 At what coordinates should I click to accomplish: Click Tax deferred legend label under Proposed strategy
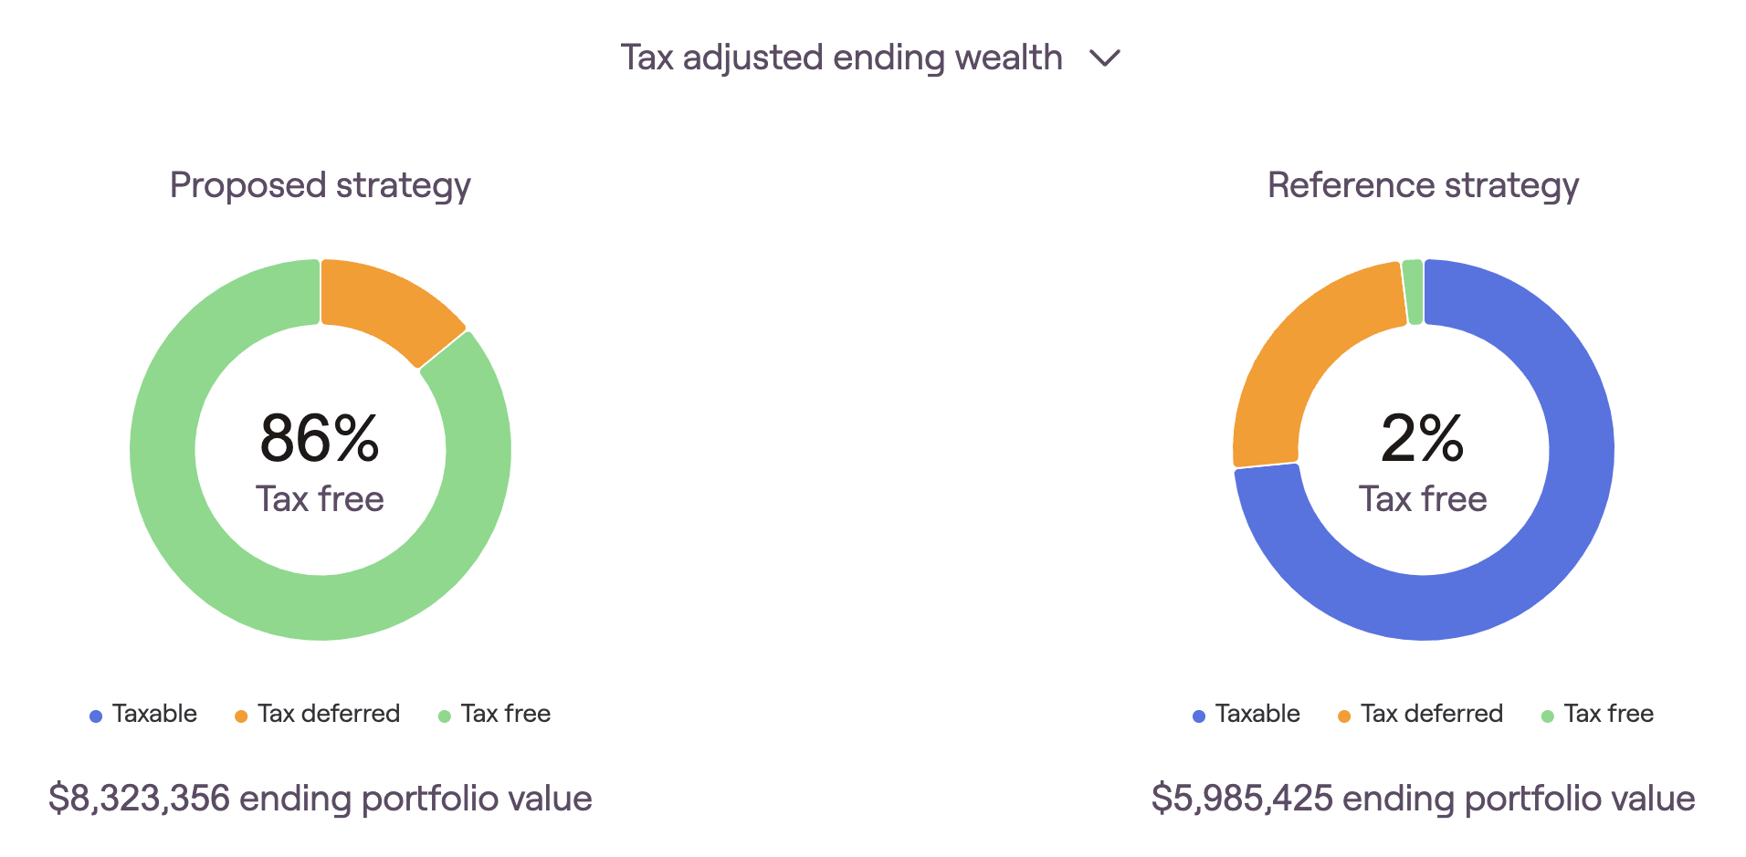tap(329, 714)
